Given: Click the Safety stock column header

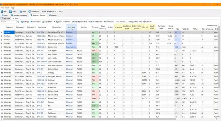Looking at the screenshot, I should pyautogui.click(x=152, y=27).
